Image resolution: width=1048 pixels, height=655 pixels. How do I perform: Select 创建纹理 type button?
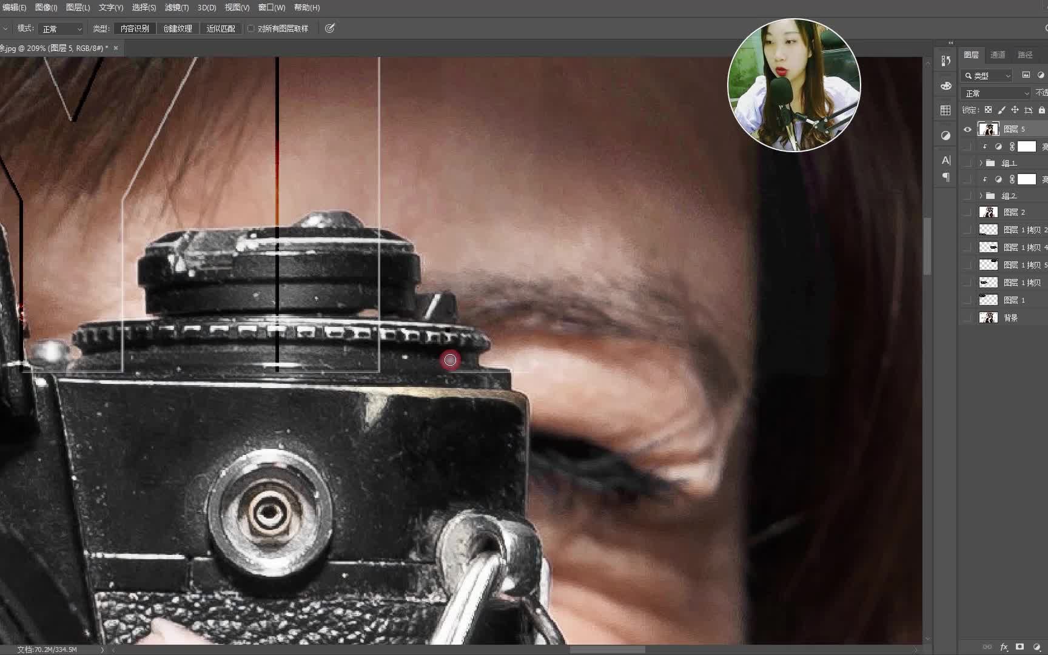pos(178,29)
